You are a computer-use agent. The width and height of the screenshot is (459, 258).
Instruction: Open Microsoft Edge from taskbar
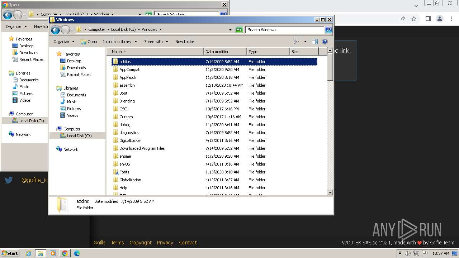tap(77, 253)
